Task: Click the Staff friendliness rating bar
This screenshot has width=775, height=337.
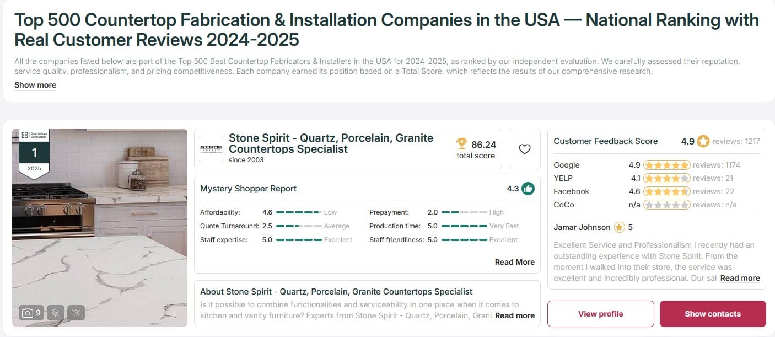Action: (x=465, y=240)
